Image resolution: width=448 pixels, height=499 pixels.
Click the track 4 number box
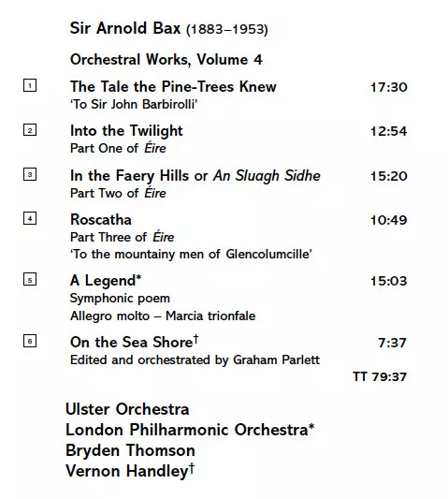[x=30, y=218]
